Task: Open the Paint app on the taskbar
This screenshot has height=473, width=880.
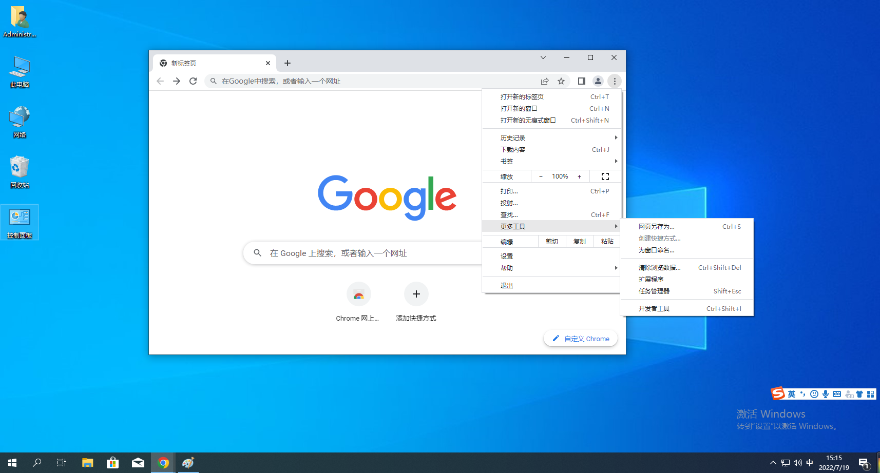Action: pyautogui.click(x=188, y=463)
